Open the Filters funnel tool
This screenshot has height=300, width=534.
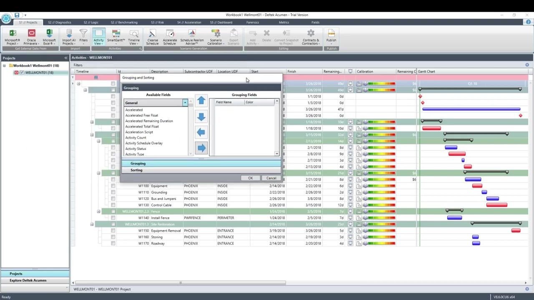coord(83,37)
